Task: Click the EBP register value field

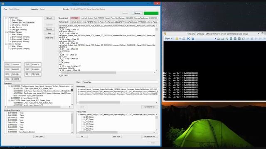Action: [x=36, y=70]
